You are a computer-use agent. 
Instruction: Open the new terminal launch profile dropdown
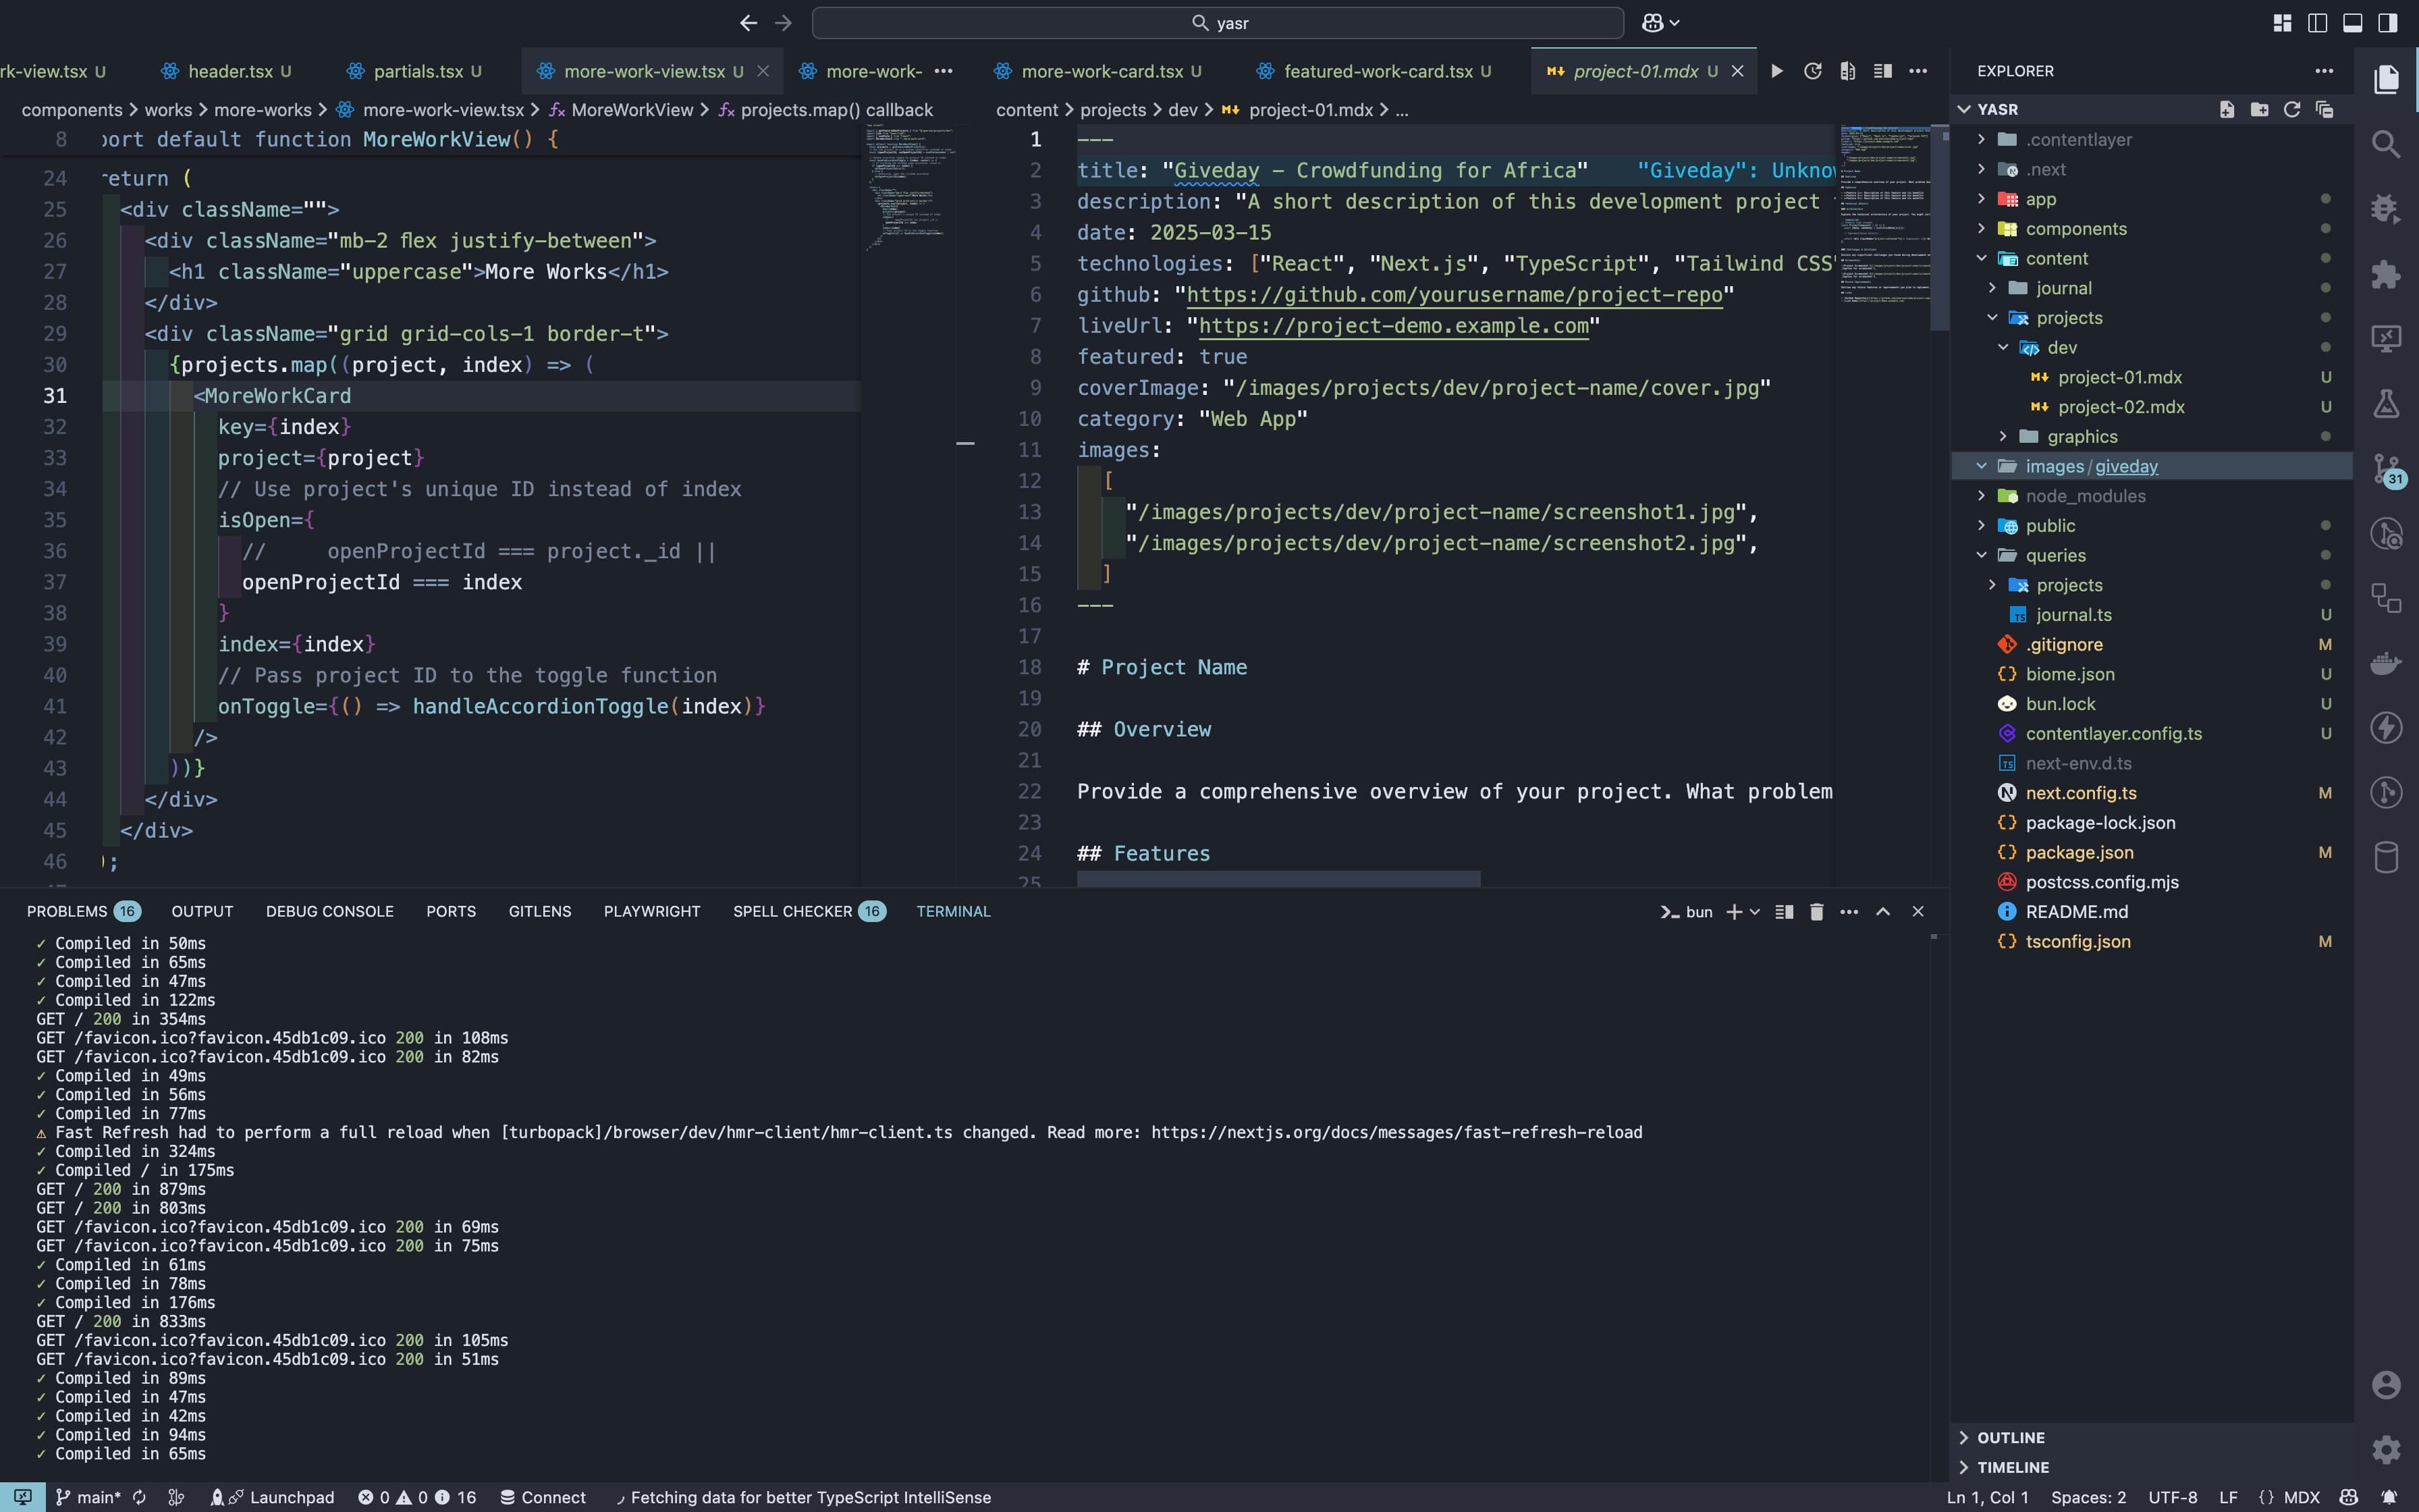(x=1756, y=911)
